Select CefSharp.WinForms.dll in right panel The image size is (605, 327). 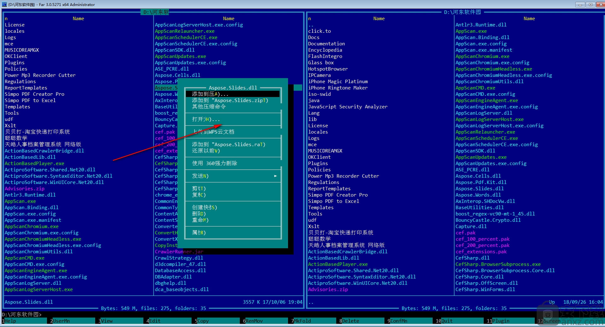pos(485,289)
